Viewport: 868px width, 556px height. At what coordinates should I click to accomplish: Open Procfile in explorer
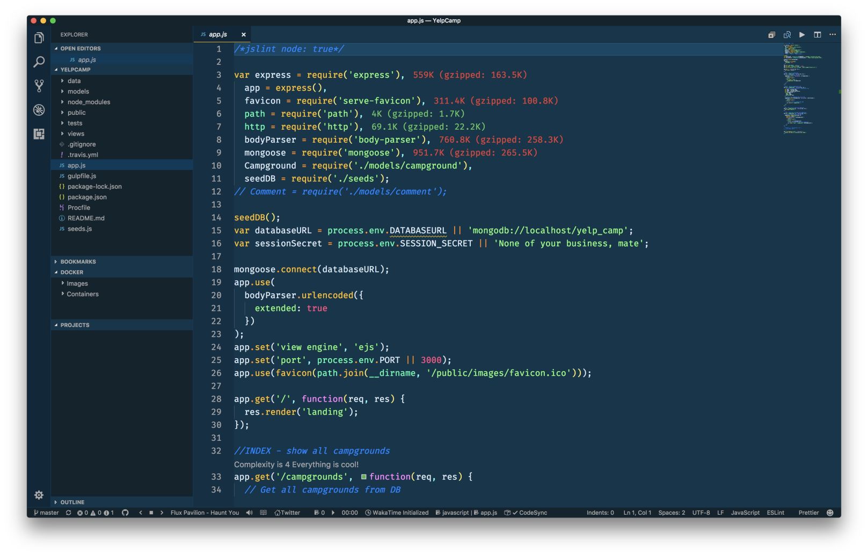point(122,207)
